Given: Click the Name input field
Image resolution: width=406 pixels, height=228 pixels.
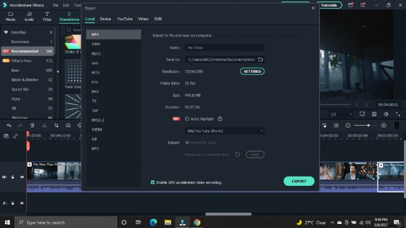Looking at the screenshot, I should (x=224, y=48).
